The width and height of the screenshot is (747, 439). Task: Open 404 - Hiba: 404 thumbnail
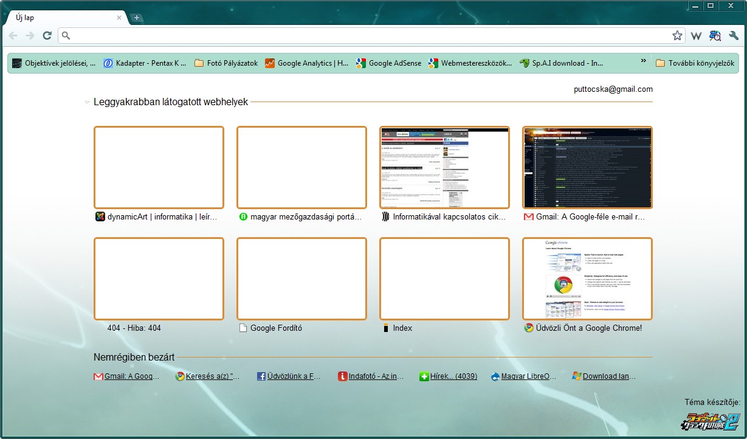[x=159, y=279]
